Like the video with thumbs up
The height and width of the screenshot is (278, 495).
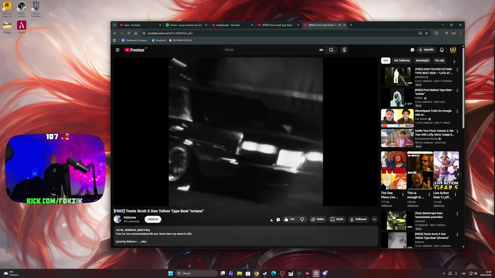pos(289,219)
